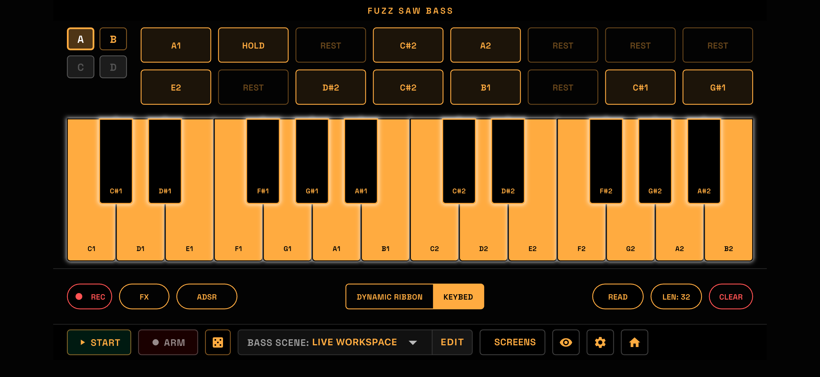Click the dice randomize icon
This screenshot has height=377, width=820.
click(x=218, y=342)
